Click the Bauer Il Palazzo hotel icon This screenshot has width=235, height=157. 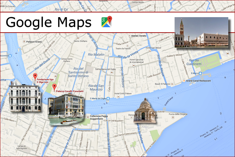(x=172, y=84)
